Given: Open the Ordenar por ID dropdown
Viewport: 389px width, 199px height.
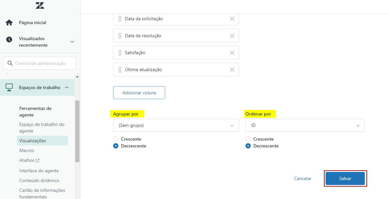Looking at the screenshot, I should click(305, 125).
